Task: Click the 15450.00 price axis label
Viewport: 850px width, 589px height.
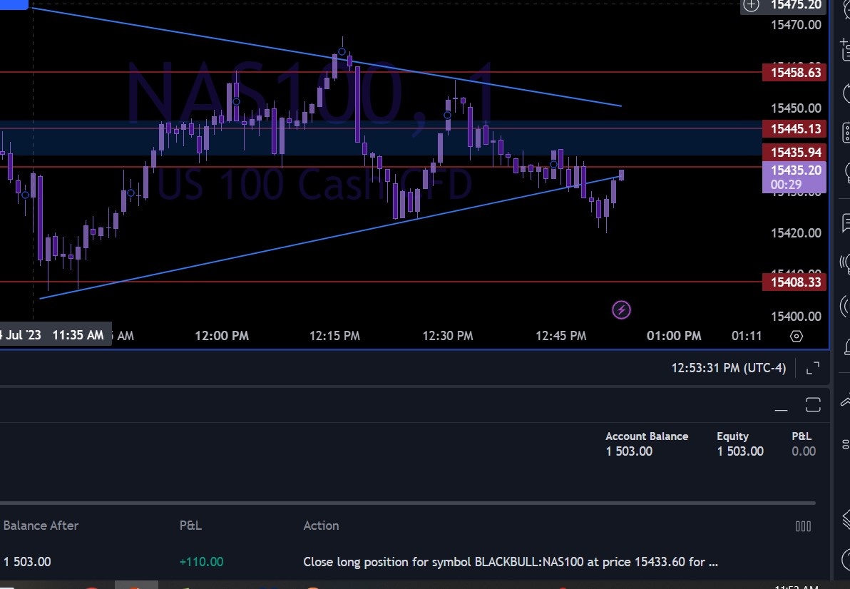Action: tap(796, 108)
